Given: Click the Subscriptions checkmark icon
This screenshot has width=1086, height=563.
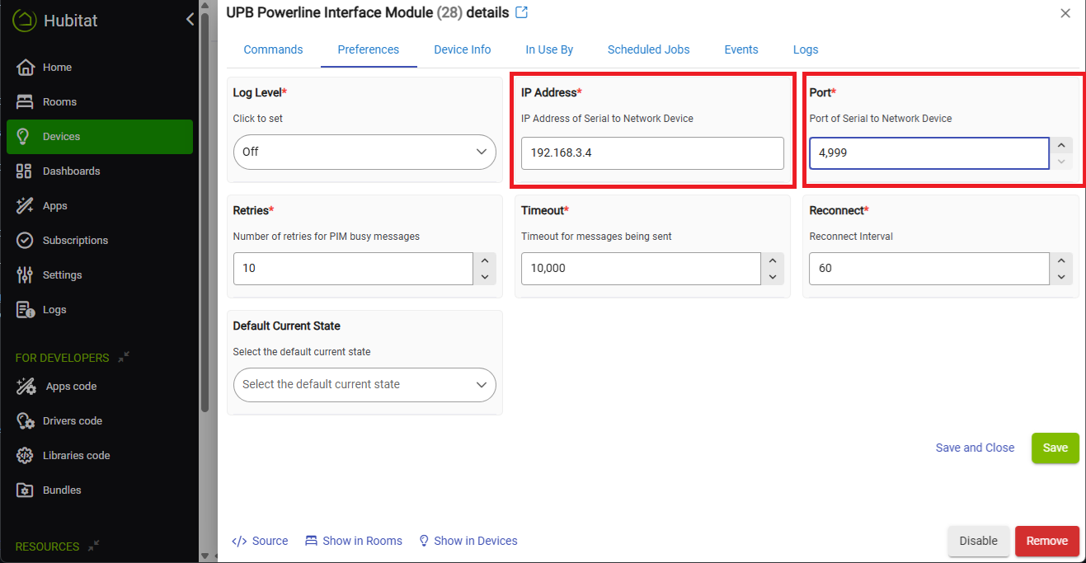Looking at the screenshot, I should click(x=25, y=241).
